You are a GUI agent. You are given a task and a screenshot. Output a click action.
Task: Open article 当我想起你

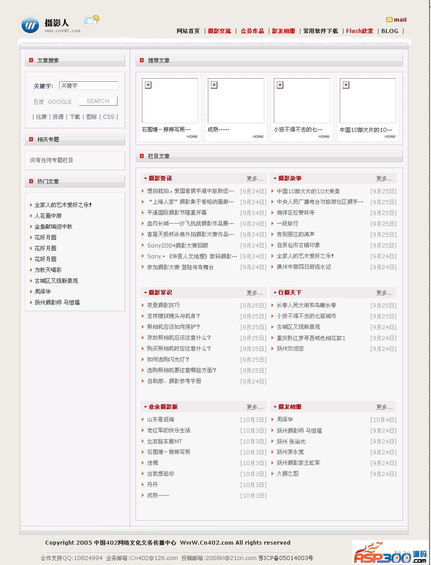(x=160, y=474)
